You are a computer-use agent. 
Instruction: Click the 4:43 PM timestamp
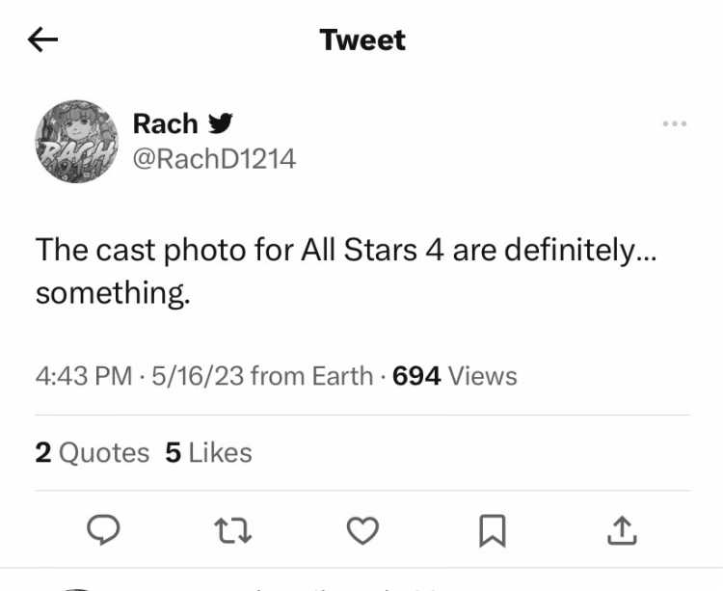coord(84,376)
